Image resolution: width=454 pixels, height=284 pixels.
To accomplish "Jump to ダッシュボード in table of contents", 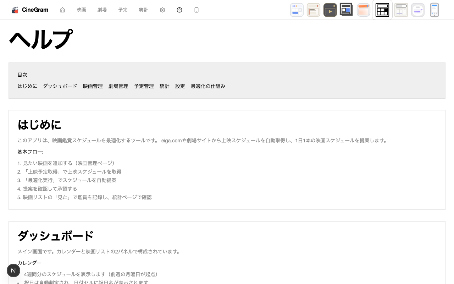I will pos(60,86).
